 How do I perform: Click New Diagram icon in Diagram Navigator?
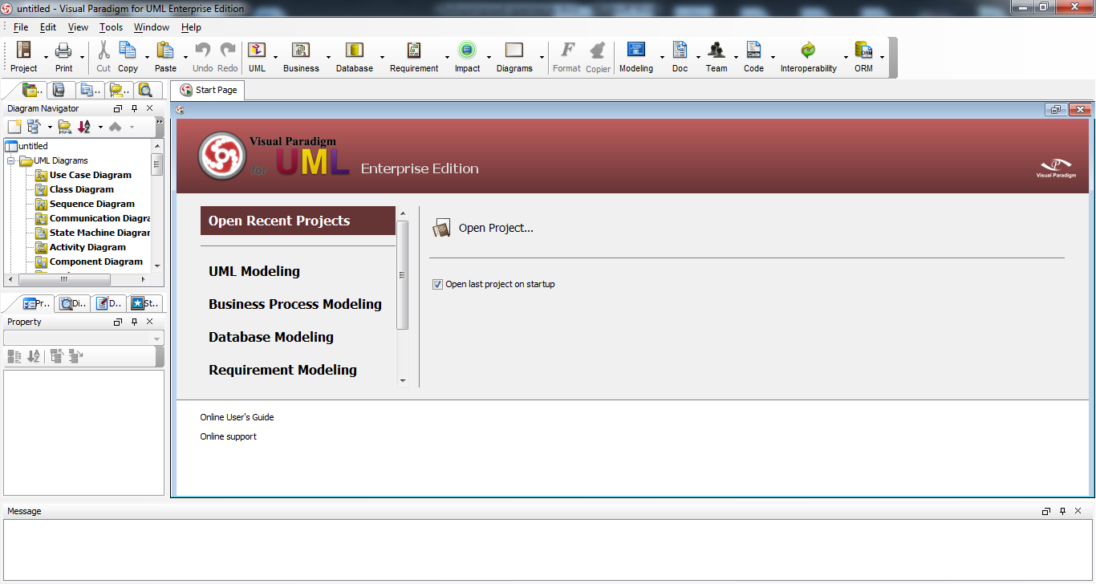14,127
